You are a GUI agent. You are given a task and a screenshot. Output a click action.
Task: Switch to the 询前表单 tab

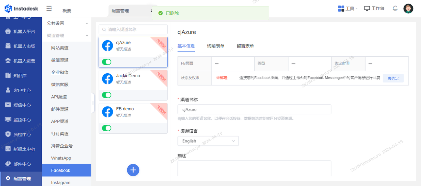[215, 46]
